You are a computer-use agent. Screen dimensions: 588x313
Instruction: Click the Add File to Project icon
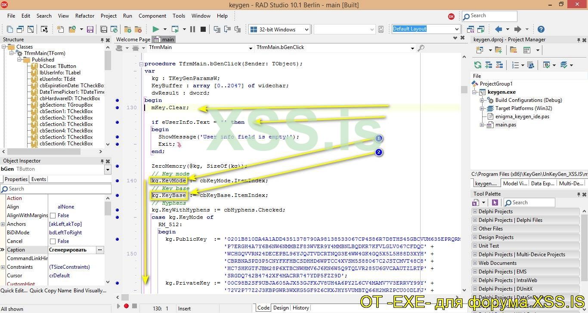pyautogui.click(x=128, y=29)
